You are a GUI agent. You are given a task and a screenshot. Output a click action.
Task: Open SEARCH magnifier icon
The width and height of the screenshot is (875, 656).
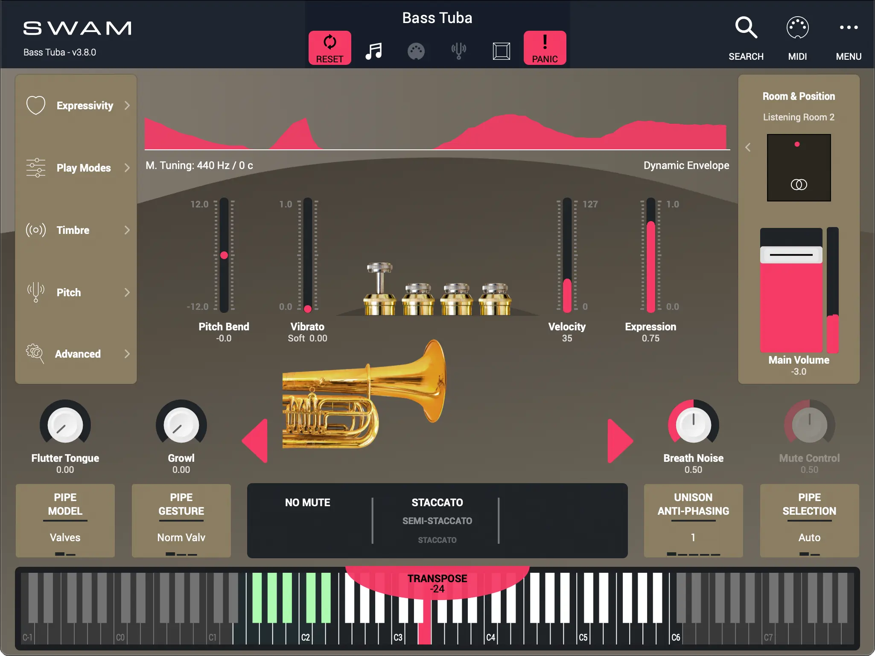(746, 29)
